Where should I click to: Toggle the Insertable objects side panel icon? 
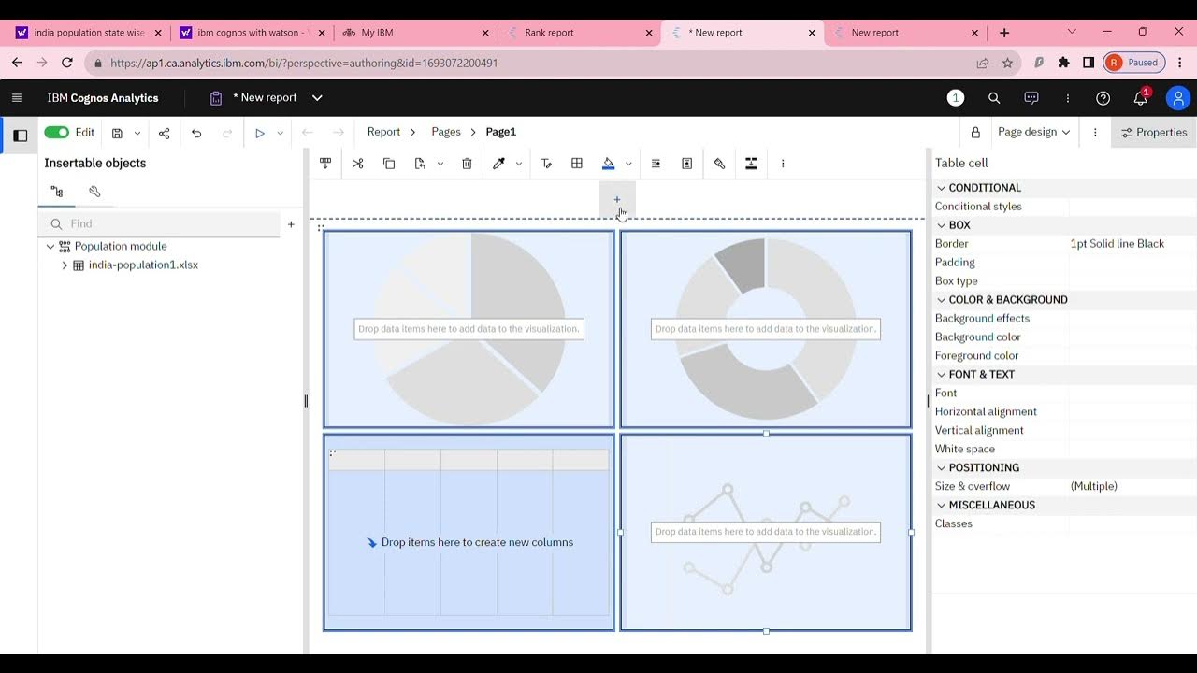coord(20,135)
